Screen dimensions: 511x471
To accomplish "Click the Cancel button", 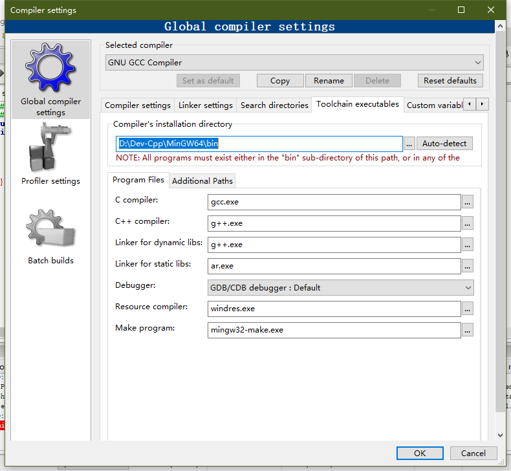I will pos(473,454).
